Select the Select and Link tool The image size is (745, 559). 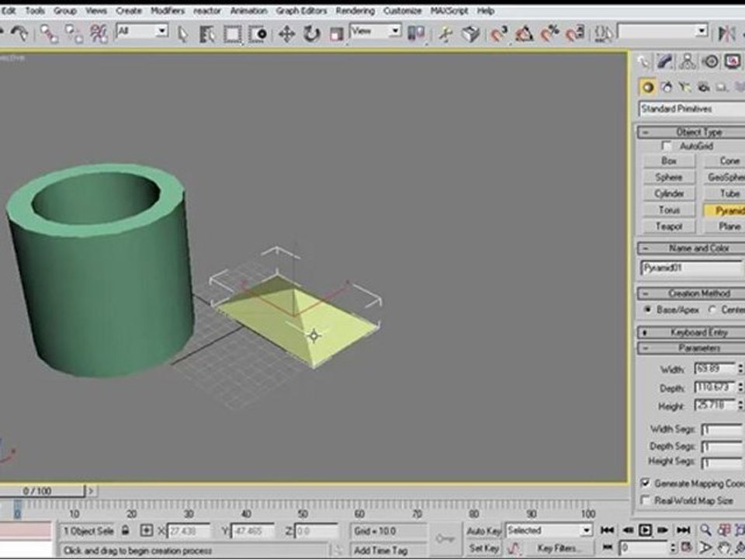point(48,33)
